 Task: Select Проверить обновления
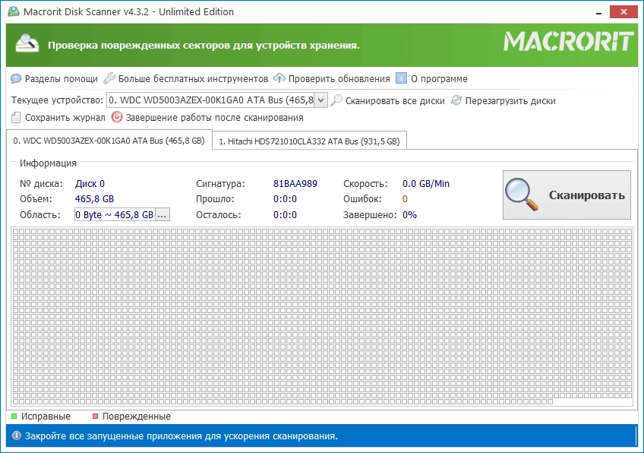[x=339, y=78]
